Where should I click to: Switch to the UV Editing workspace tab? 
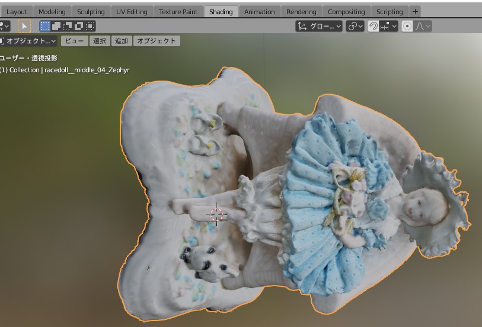[x=132, y=11]
